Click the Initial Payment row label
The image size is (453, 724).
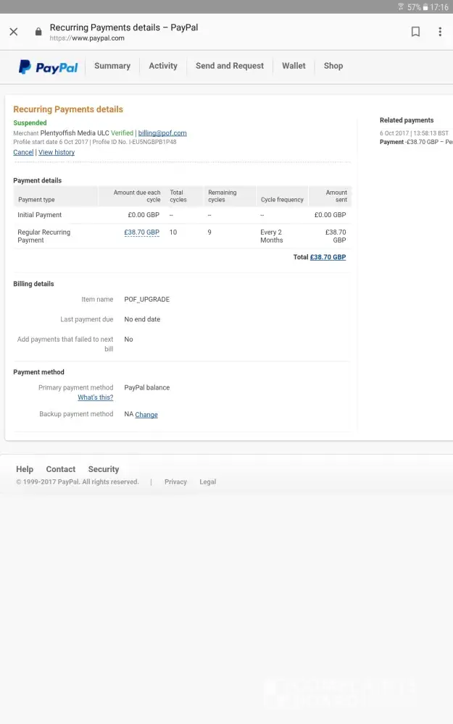pos(39,215)
